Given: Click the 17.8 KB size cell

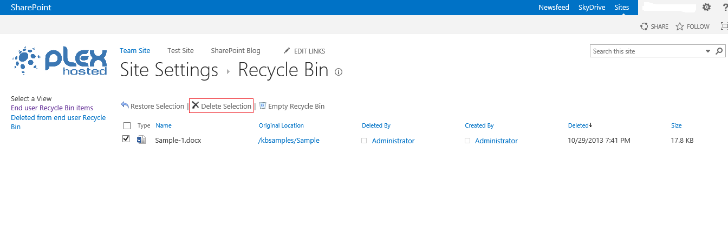Looking at the screenshot, I should tap(682, 141).
